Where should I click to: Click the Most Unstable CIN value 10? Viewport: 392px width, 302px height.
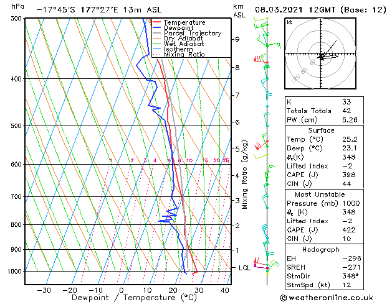pyautogui.click(x=347, y=239)
